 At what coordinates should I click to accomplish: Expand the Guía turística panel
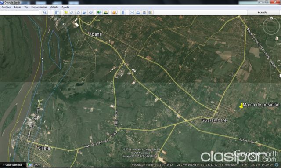[x=13, y=165]
